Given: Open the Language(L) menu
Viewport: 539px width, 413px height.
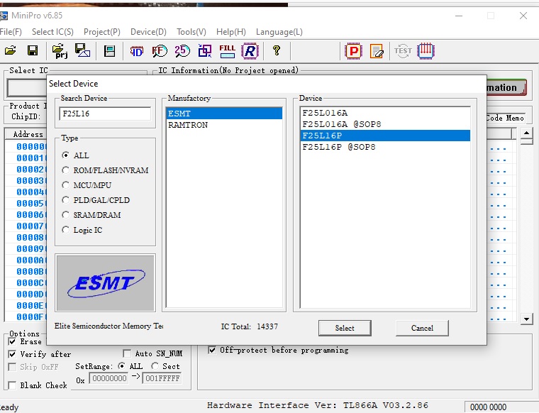Looking at the screenshot, I should click(x=279, y=32).
